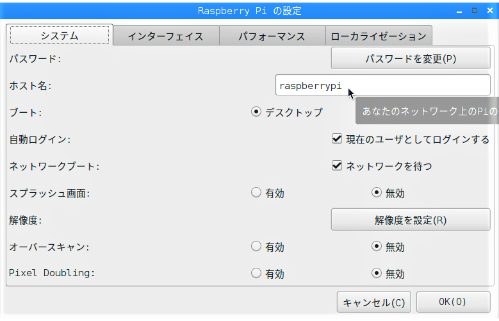The width and height of the screenshot is (499, 321).
Task: Switch to the システム tab
Action: click(60, 35)
